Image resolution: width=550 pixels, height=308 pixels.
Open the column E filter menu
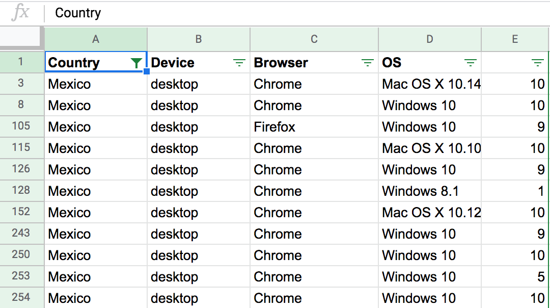coord(537,63)
